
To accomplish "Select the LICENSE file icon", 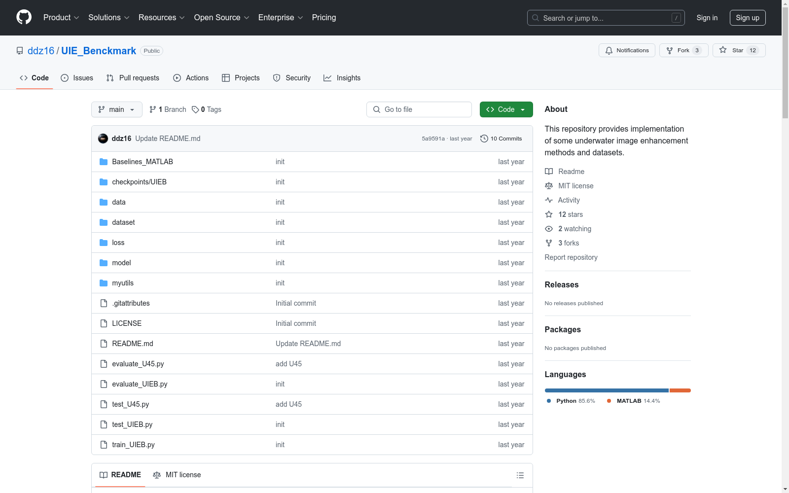I will pos(104,323).
